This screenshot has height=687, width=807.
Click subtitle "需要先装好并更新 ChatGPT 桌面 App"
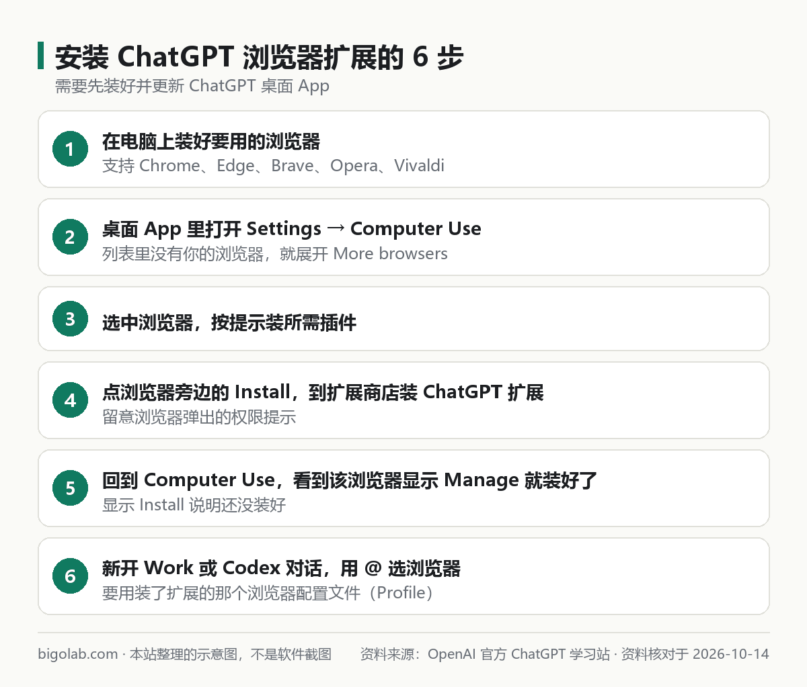click(x=192, y=86)
